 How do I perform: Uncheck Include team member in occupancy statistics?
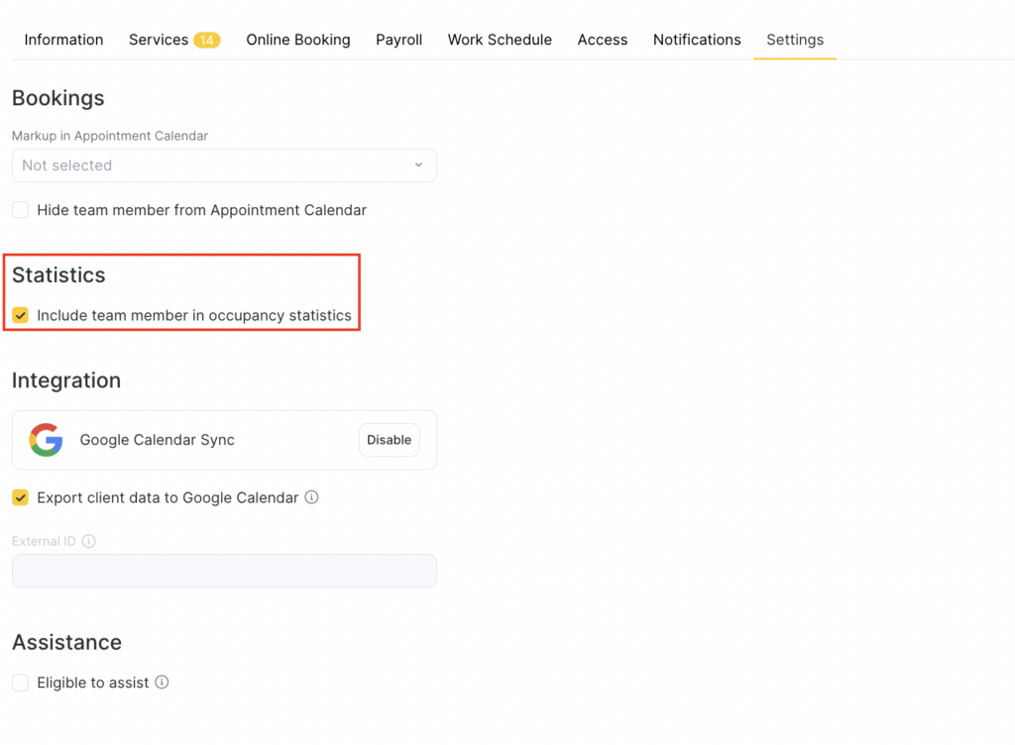tap(20, 315)
